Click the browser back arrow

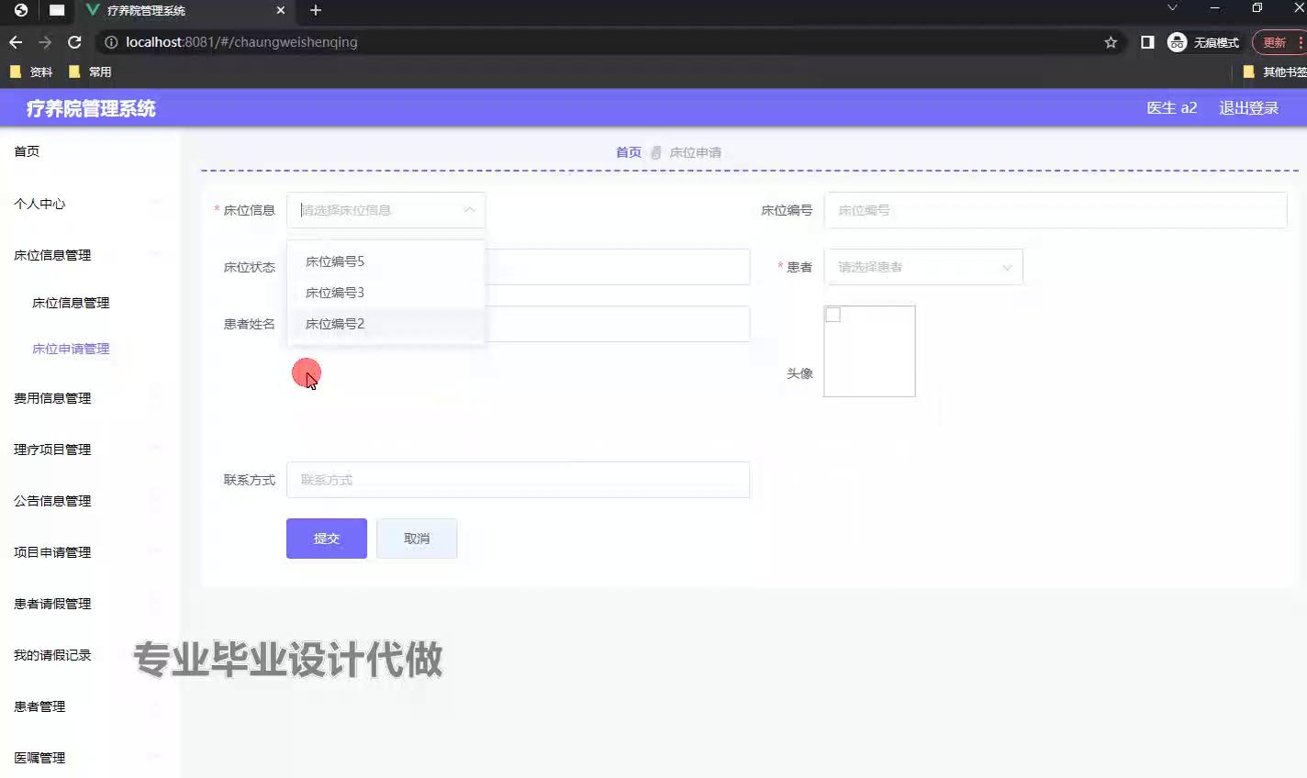pyautogui.click(x=16, y=42)
